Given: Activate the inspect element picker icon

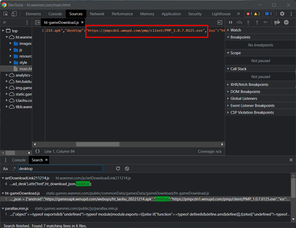Looking at the screenshot, I should (x=6, y=14).
